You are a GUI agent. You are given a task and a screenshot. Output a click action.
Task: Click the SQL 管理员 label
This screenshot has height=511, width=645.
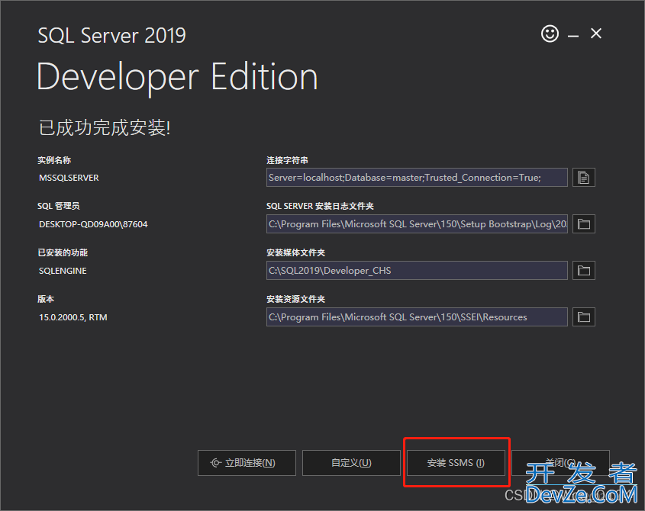[x=59, y=206]
